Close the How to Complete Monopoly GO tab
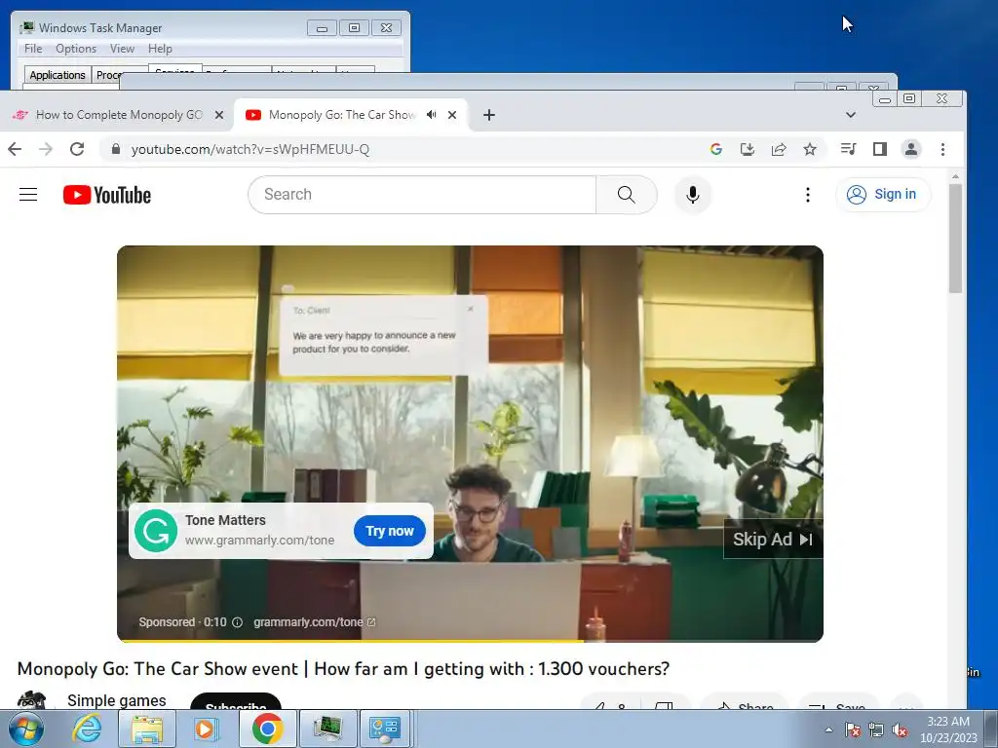Screen dimensions: 998x748 coord(219,115)
